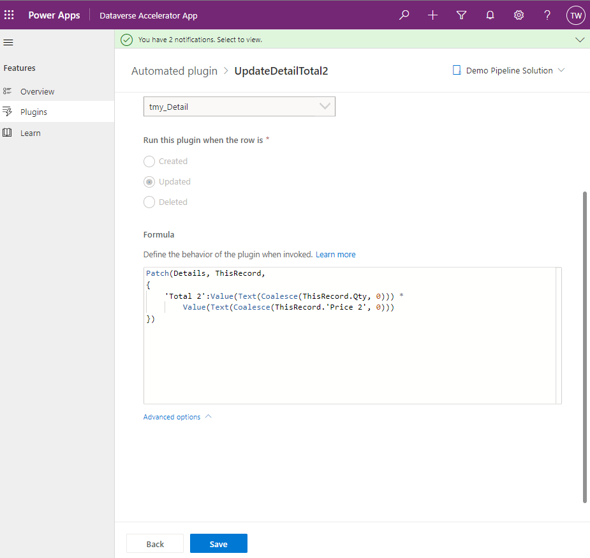Expand the notification bar chevron

580,40
